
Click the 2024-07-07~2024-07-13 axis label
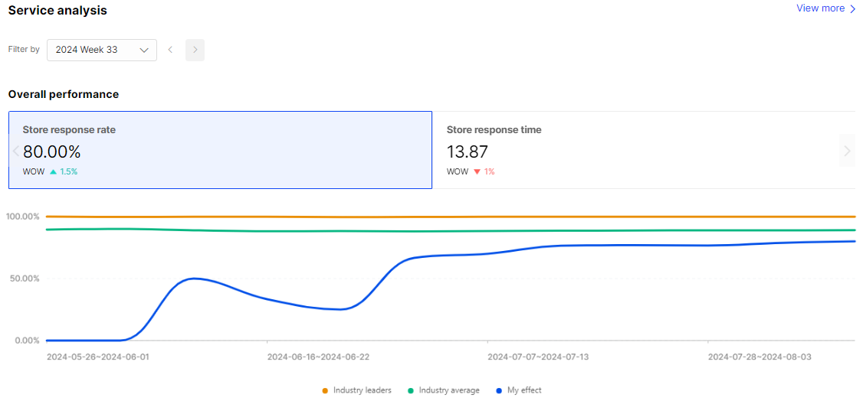click(538, 357)
